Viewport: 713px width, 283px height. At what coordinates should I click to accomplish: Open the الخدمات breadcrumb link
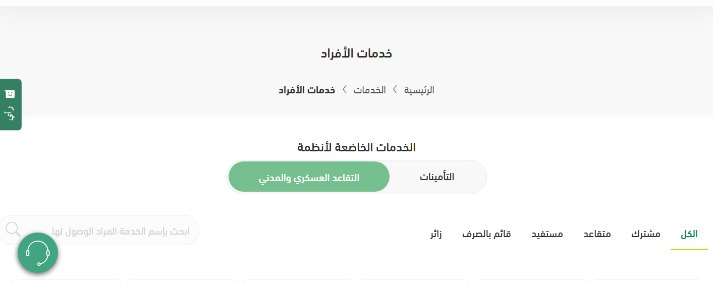370,90
